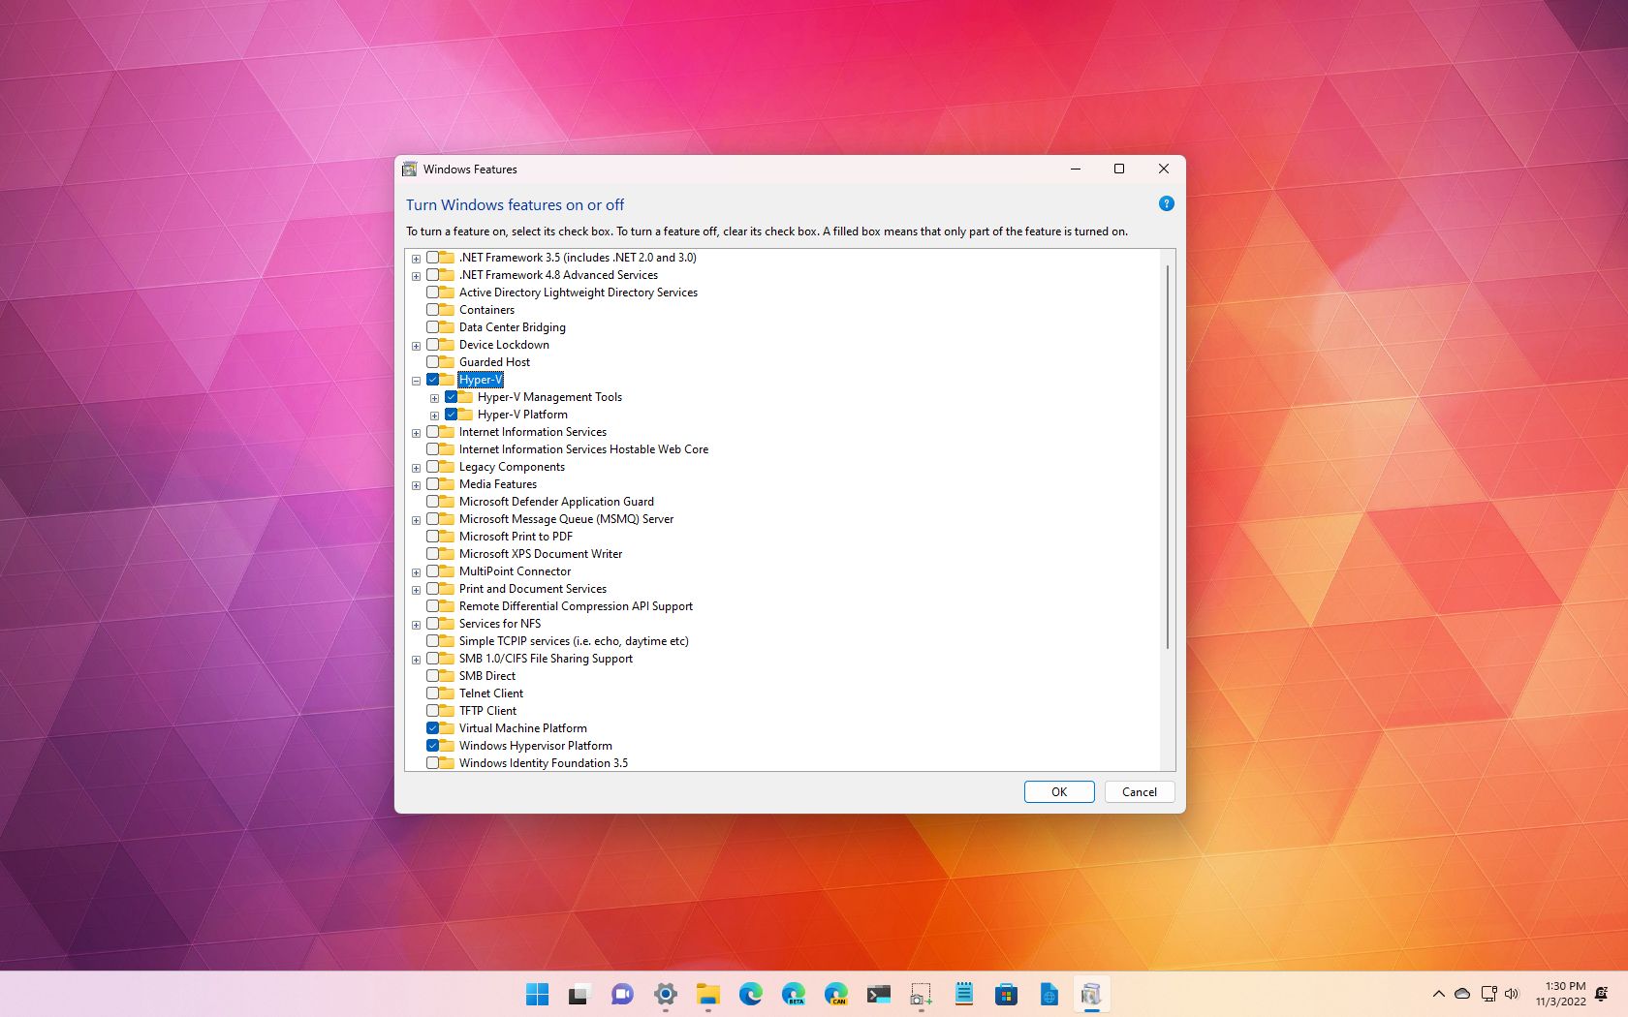
Task: Uncheck the Hyper-V feature checkbox
Action: click(432, 380)
